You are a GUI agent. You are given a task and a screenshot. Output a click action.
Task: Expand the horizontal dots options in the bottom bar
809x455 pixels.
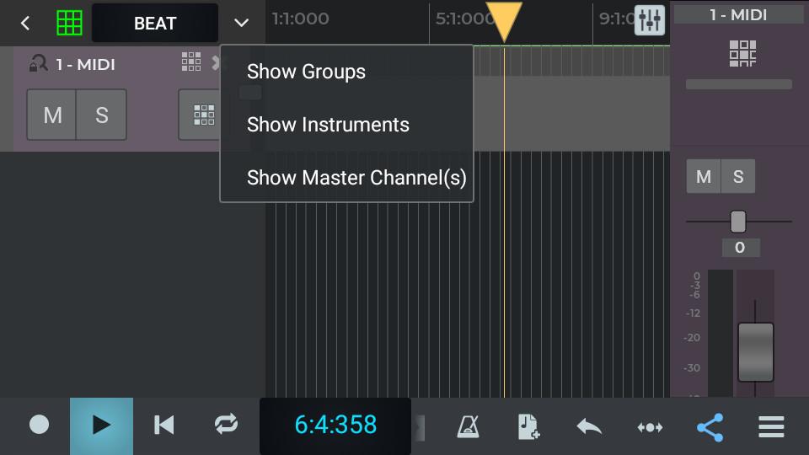click(650, 427)
